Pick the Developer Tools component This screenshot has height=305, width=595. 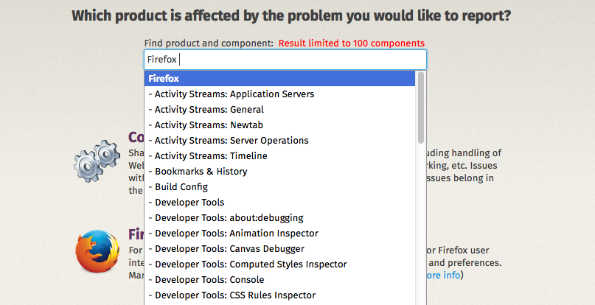point(279,203)
